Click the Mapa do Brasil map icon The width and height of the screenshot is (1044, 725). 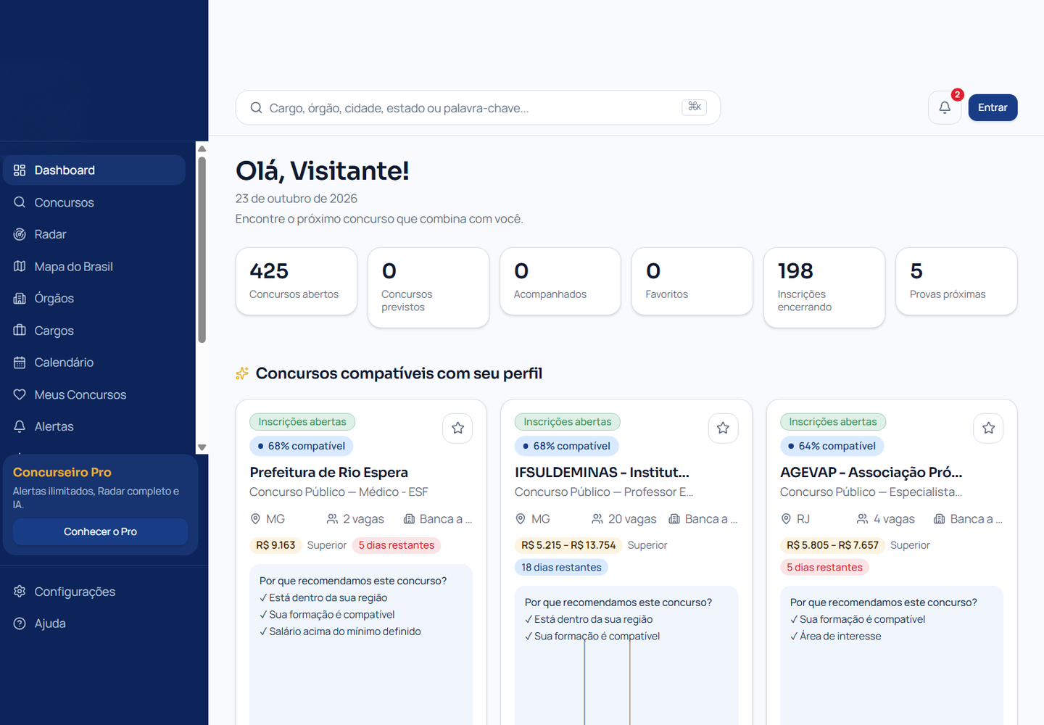[x=20, y=266]
